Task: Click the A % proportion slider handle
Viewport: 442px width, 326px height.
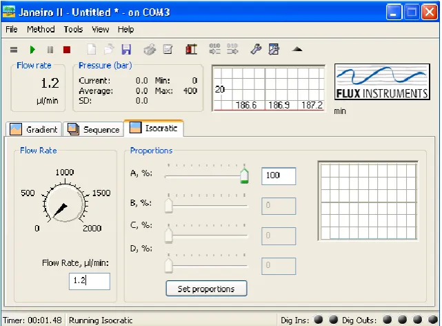Action: [x=244, y=176]
